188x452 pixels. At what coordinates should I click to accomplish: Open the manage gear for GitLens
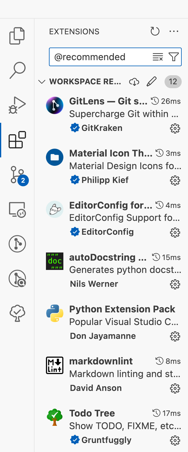pos(175,128)
